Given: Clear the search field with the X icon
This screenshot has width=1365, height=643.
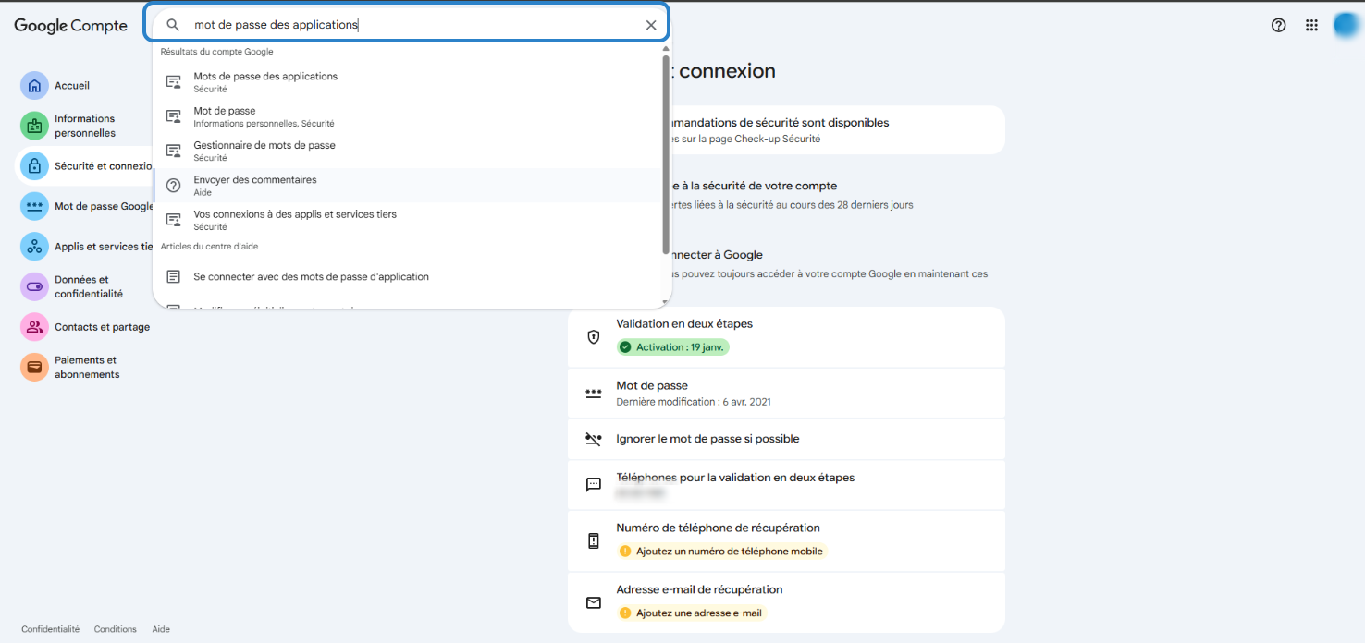Looking at the screenshot, I should pyautogui.click(x=651, y=25).
